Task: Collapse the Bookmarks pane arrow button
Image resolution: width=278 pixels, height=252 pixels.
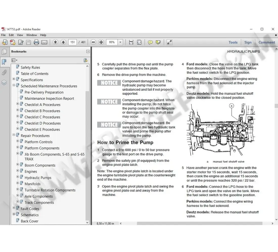Action: tap(88, 51)
